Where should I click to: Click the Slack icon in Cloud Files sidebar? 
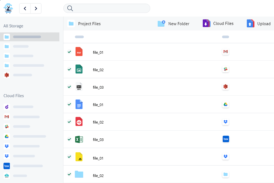(x=7, y=126)
